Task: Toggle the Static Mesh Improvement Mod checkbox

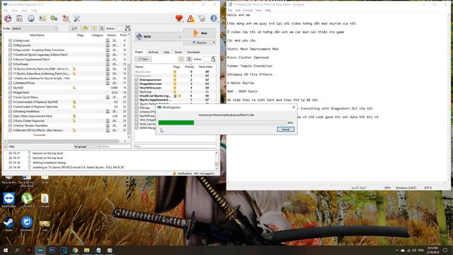Action: pyautogui.click(x=11, y=116)
